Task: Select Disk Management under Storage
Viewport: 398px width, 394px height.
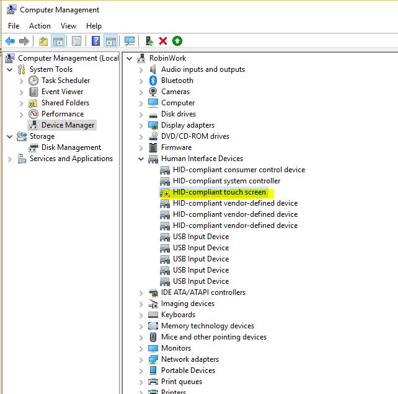Action: click(x=71, y=147)
